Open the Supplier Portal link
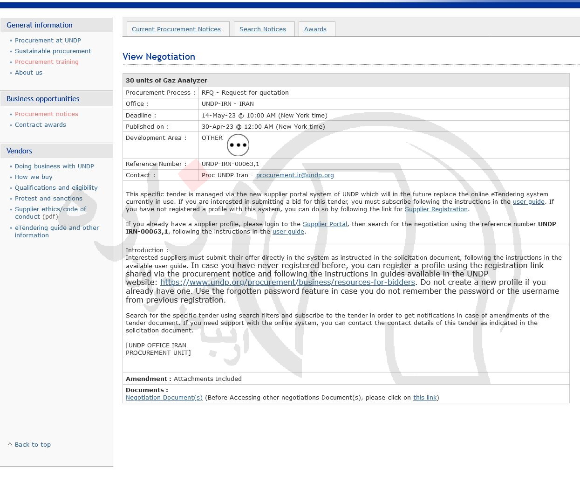580x497 pixels. pyautogui.click(x=325, y=224)
